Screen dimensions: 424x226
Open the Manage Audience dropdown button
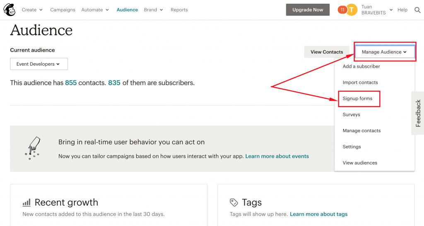(x=384, y=52)
